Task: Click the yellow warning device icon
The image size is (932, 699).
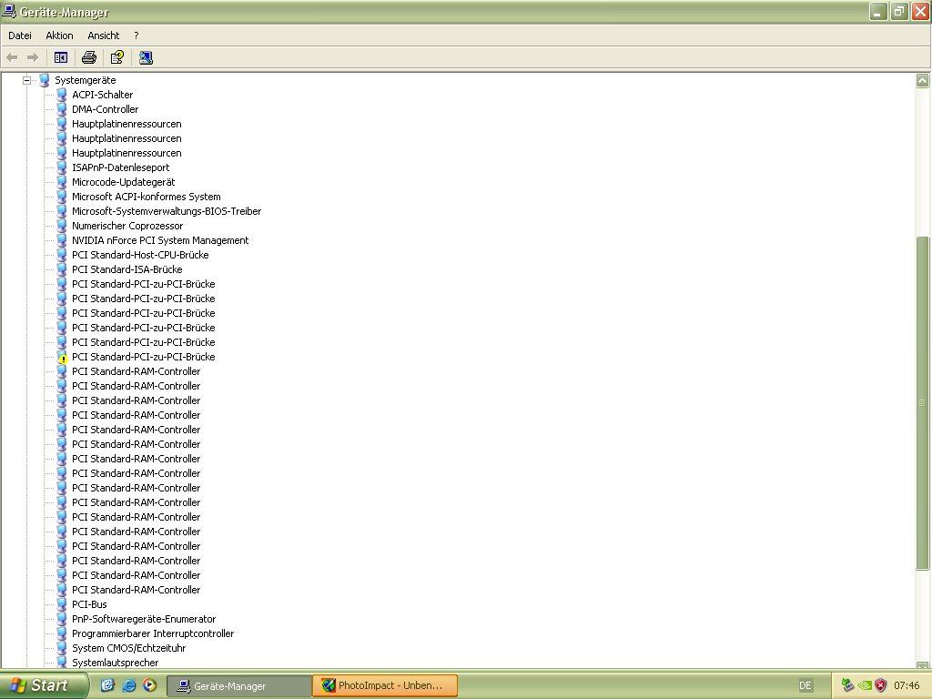Action: click(62, 357)
